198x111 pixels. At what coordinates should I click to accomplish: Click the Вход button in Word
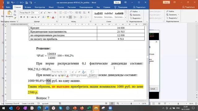pos(117,2)
